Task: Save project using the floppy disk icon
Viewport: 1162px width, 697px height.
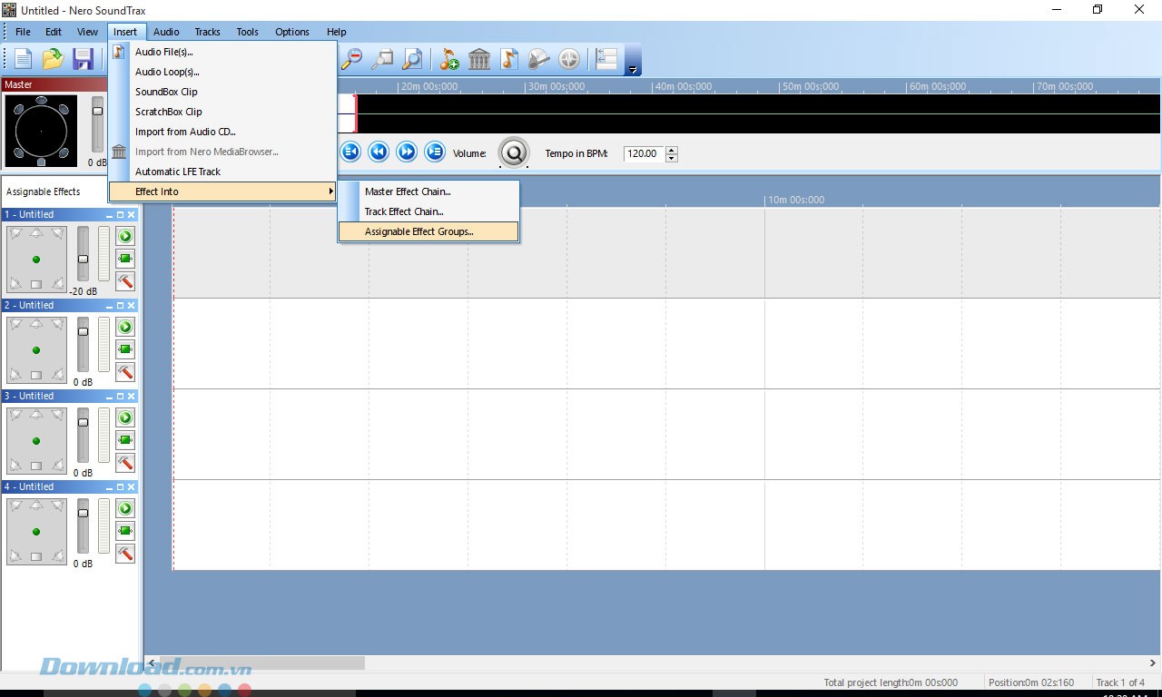Action: (x=83, y=60)
